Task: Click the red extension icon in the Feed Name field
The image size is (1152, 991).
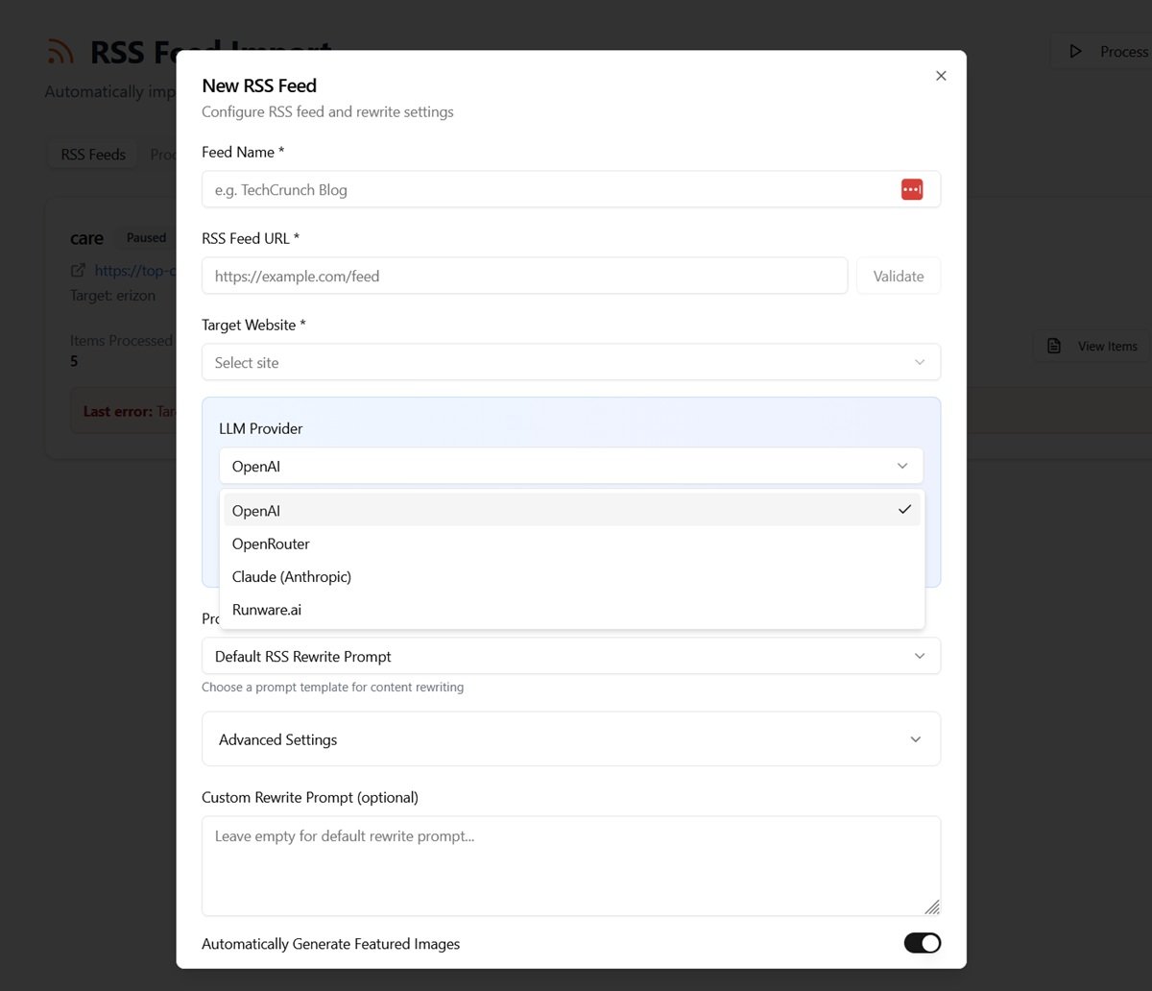Action: click(x=911, y=189)
